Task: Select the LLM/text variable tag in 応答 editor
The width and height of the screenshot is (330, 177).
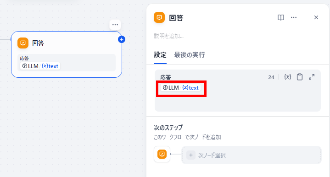Action: 180,88
